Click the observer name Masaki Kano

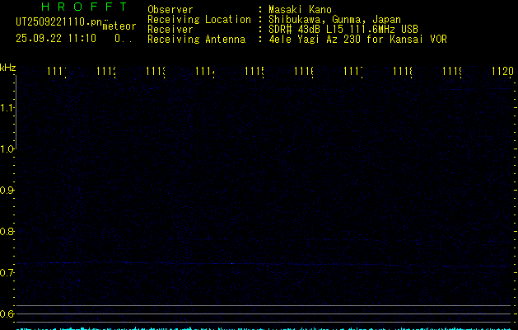tap(300, 9)
